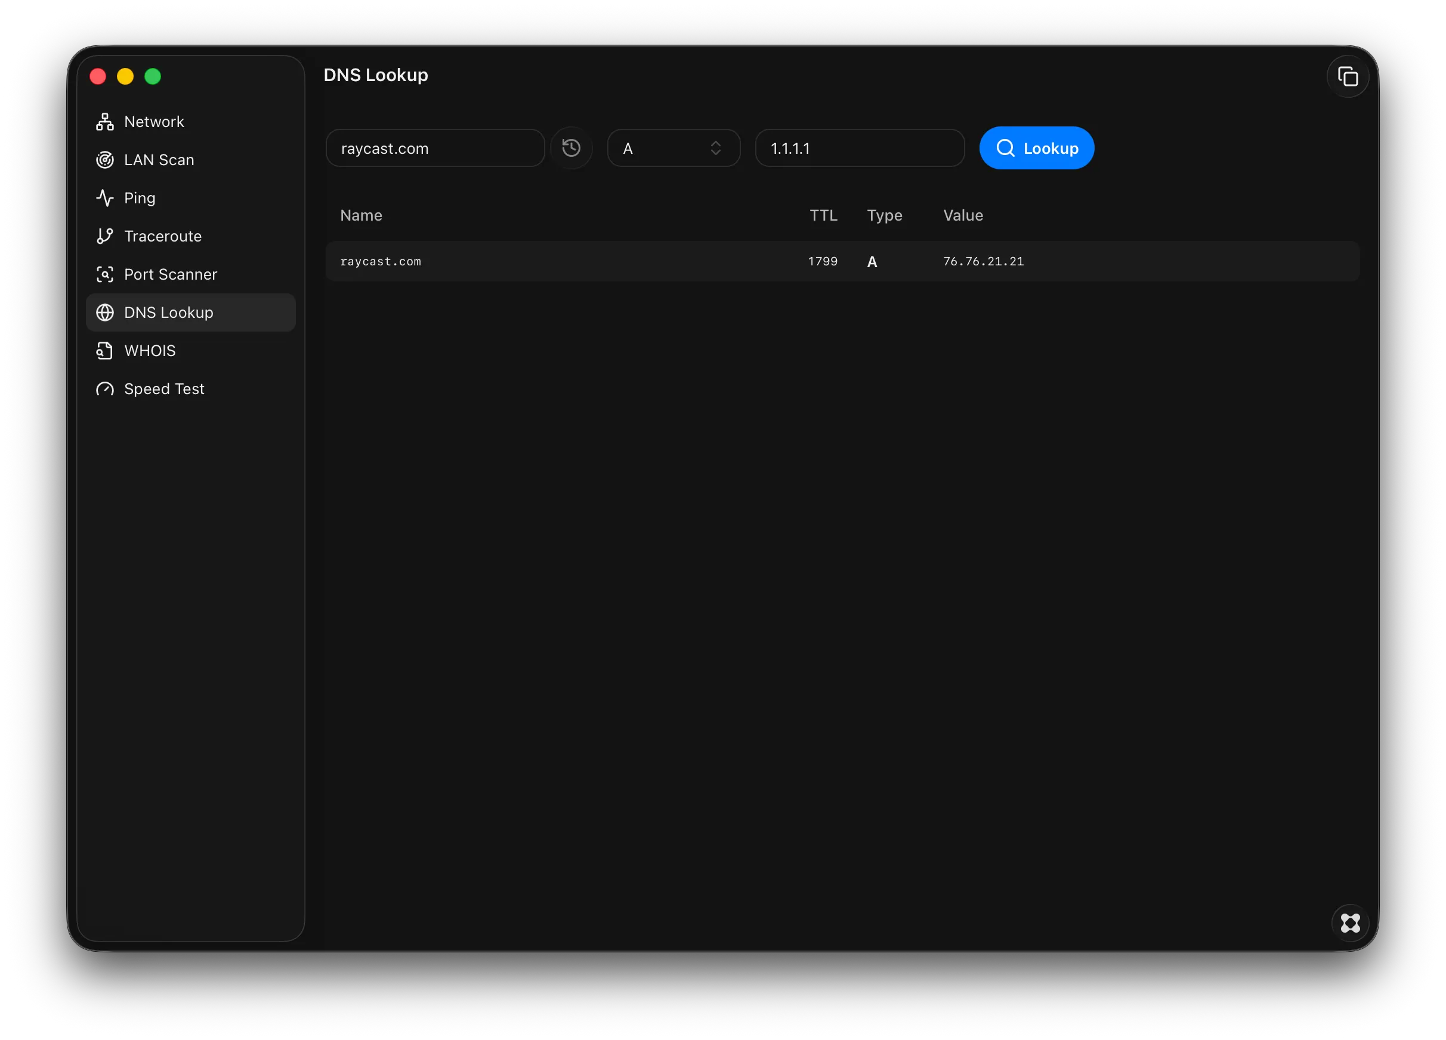Click the copy results icon at top right
The image size is (1446, 1040).
click(1347, 76)
